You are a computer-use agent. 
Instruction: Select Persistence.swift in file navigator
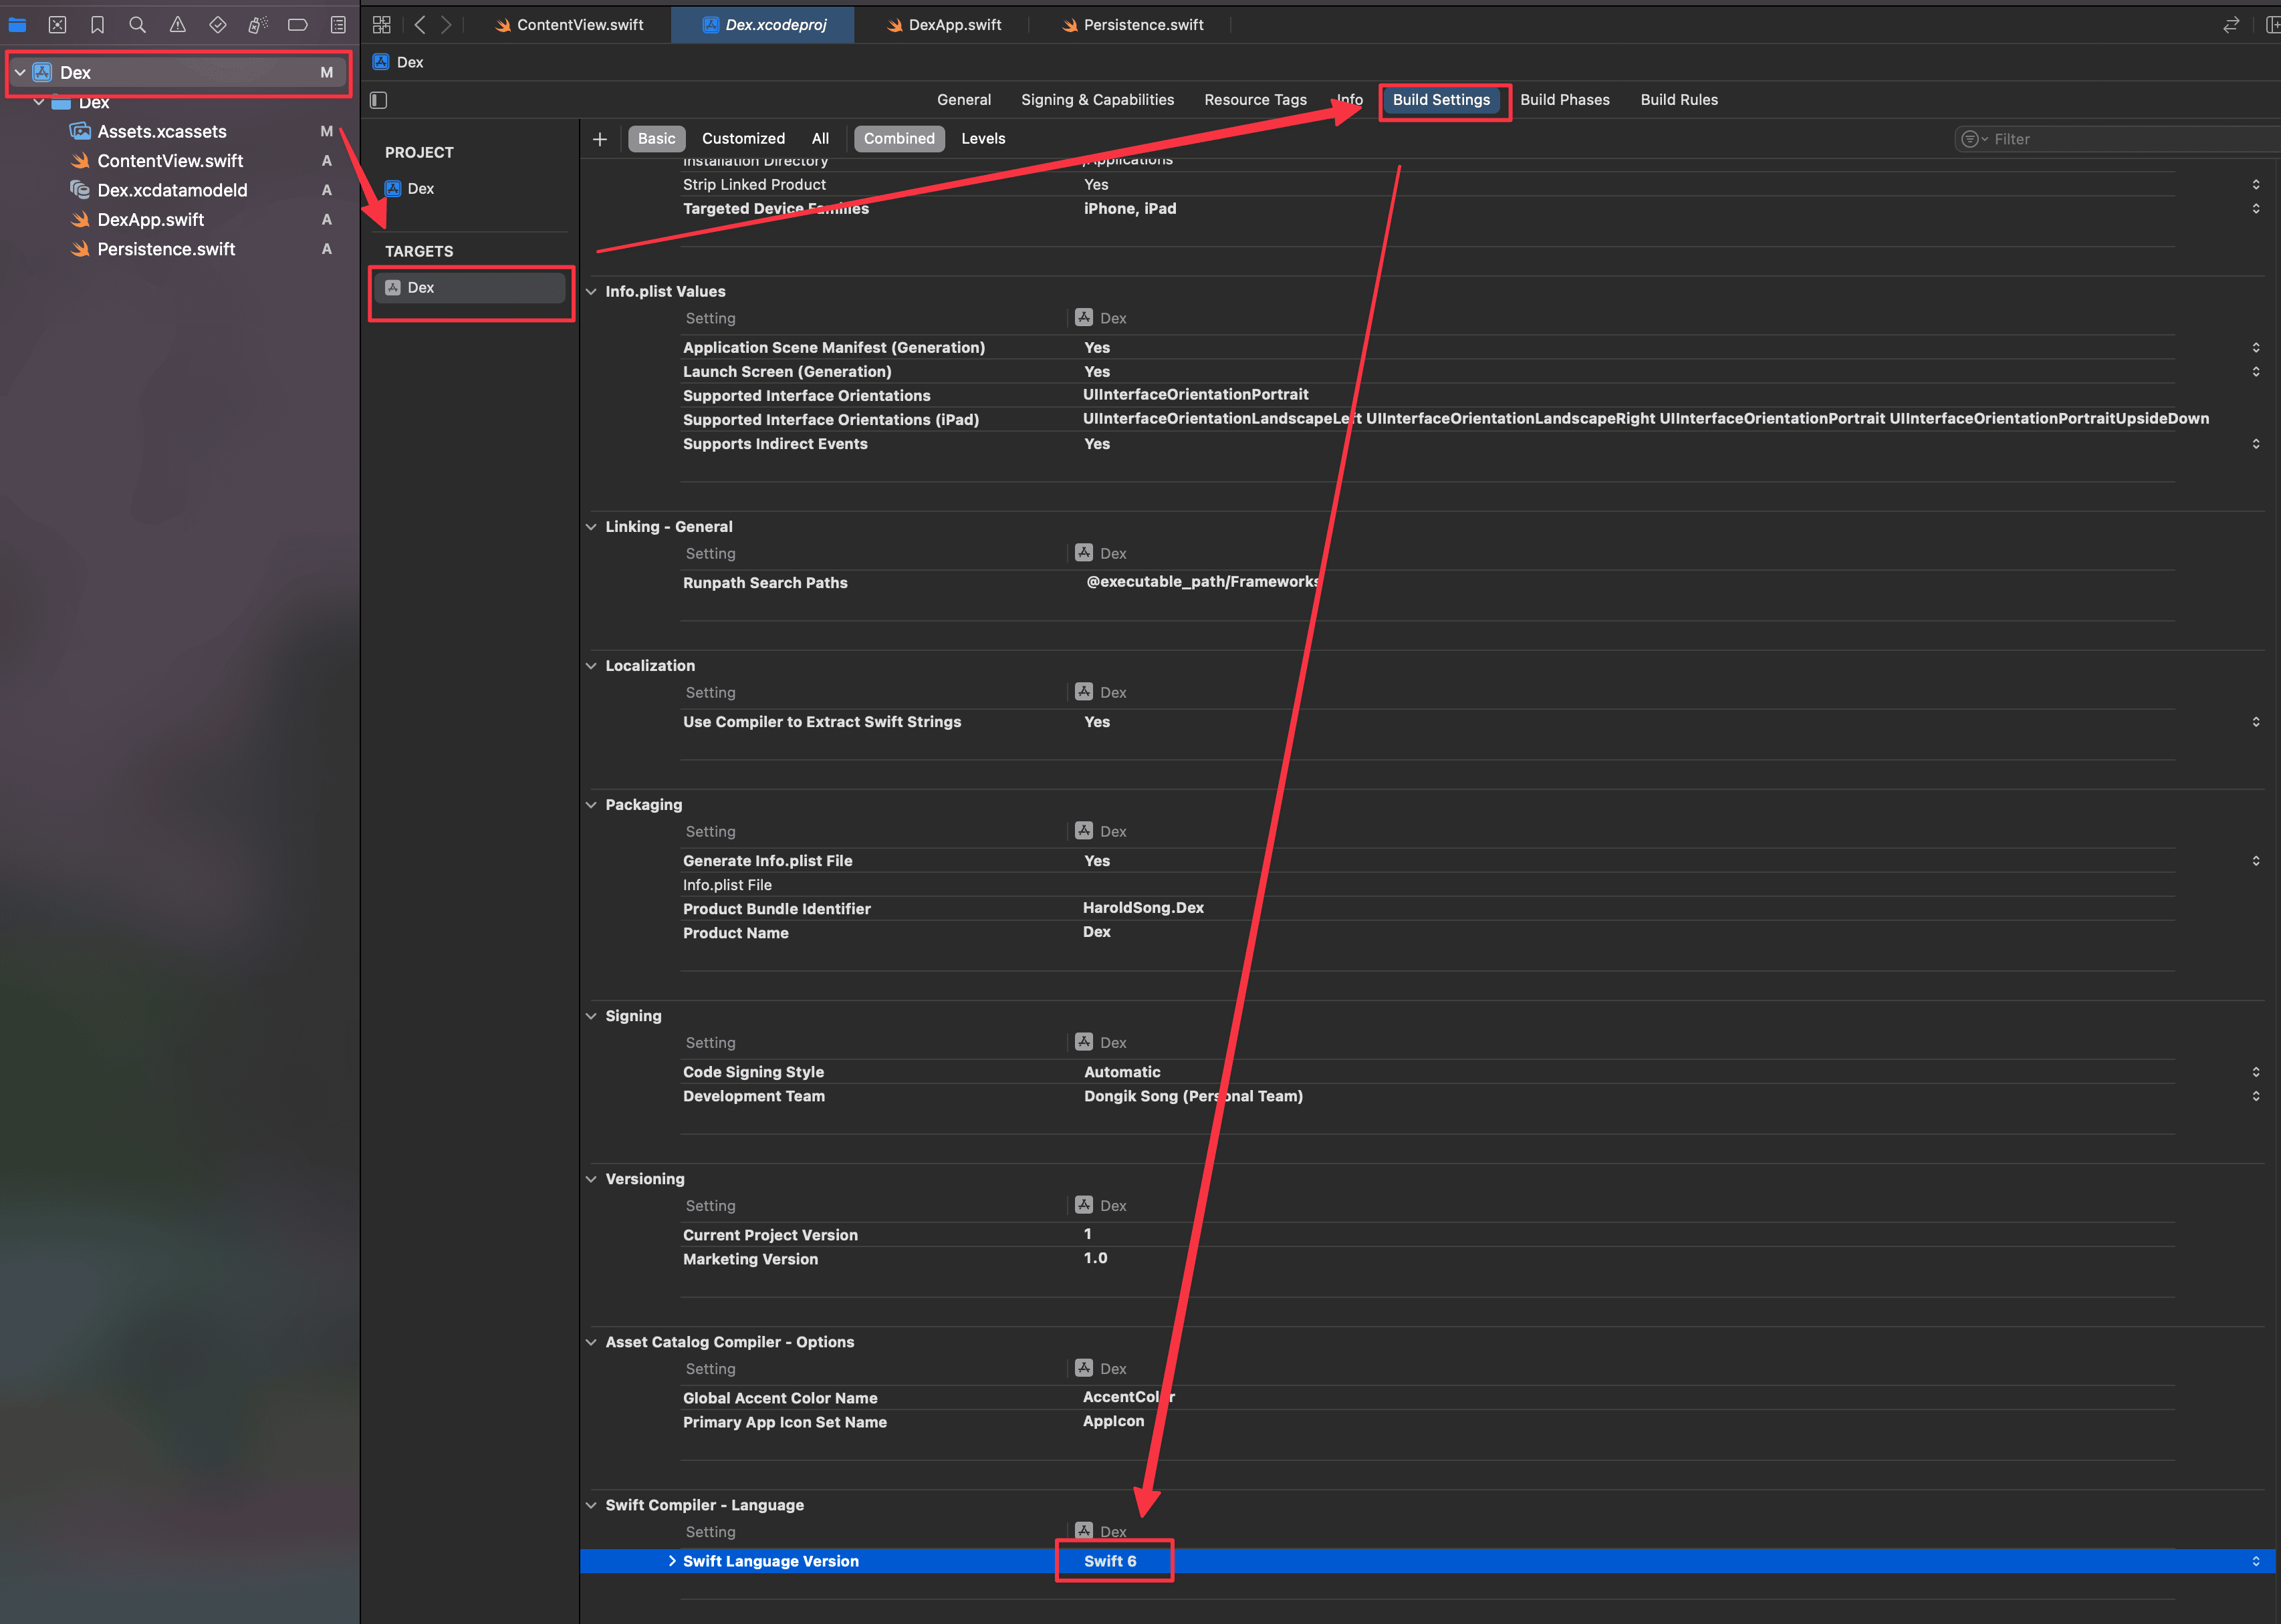click(166, 249)
